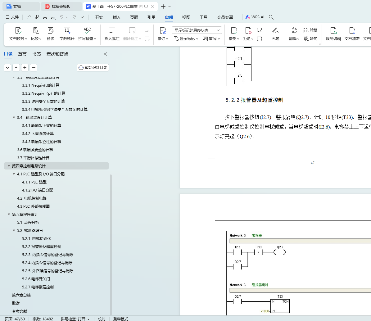Open the 翻译 translate tool
Viewport: 371px width, 321px height.
tap(294, 34)
